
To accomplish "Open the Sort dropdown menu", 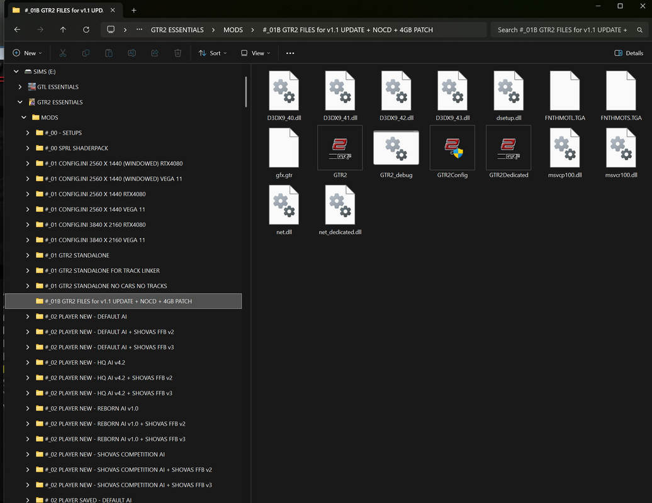I will click(x=213, y=53).
